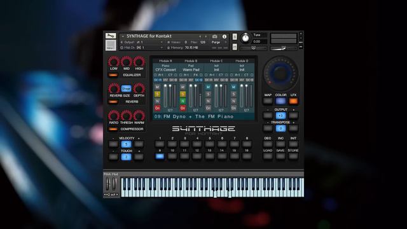Click the N button in Module B
This screenshot has height=229, width=407.
[x=183, y=101]
